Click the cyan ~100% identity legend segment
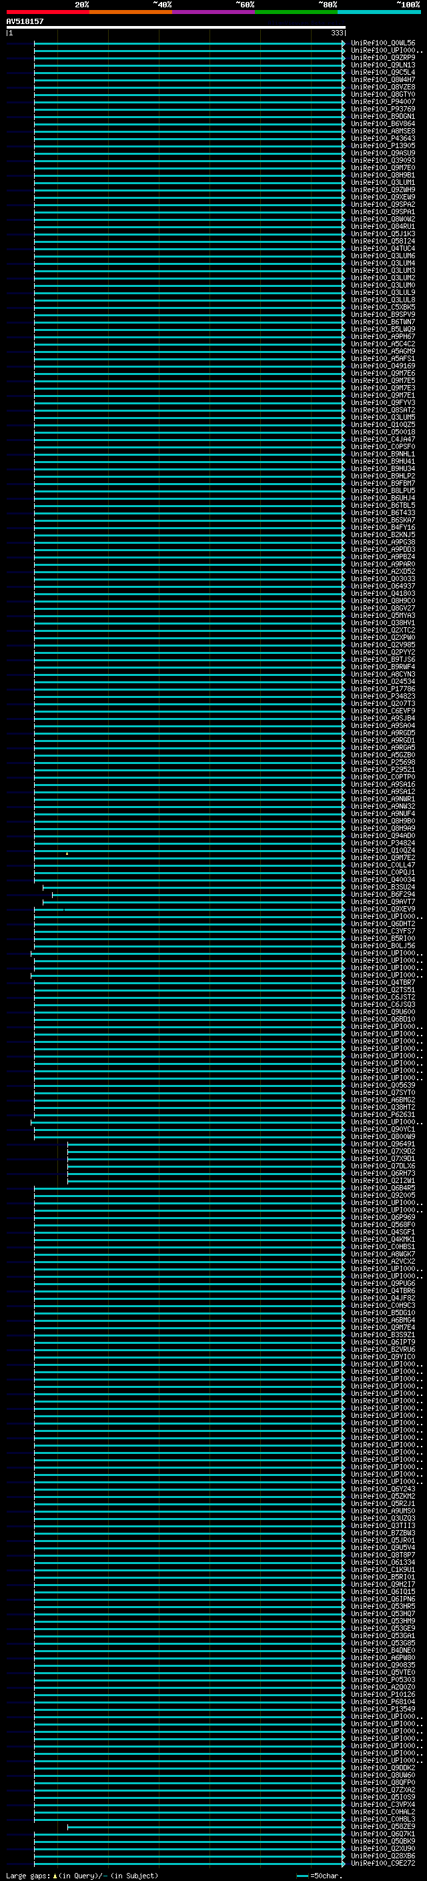 tap(380, 13)
